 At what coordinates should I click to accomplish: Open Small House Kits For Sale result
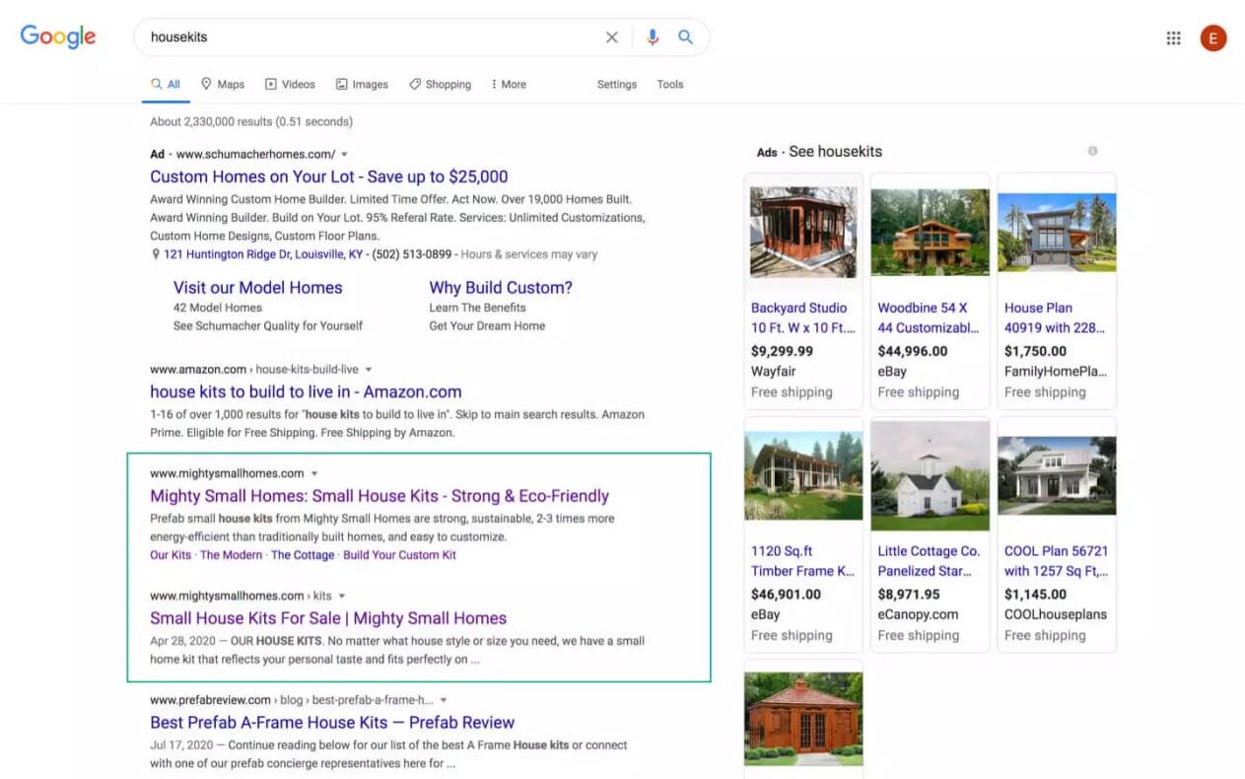click(x=328, y=619)
